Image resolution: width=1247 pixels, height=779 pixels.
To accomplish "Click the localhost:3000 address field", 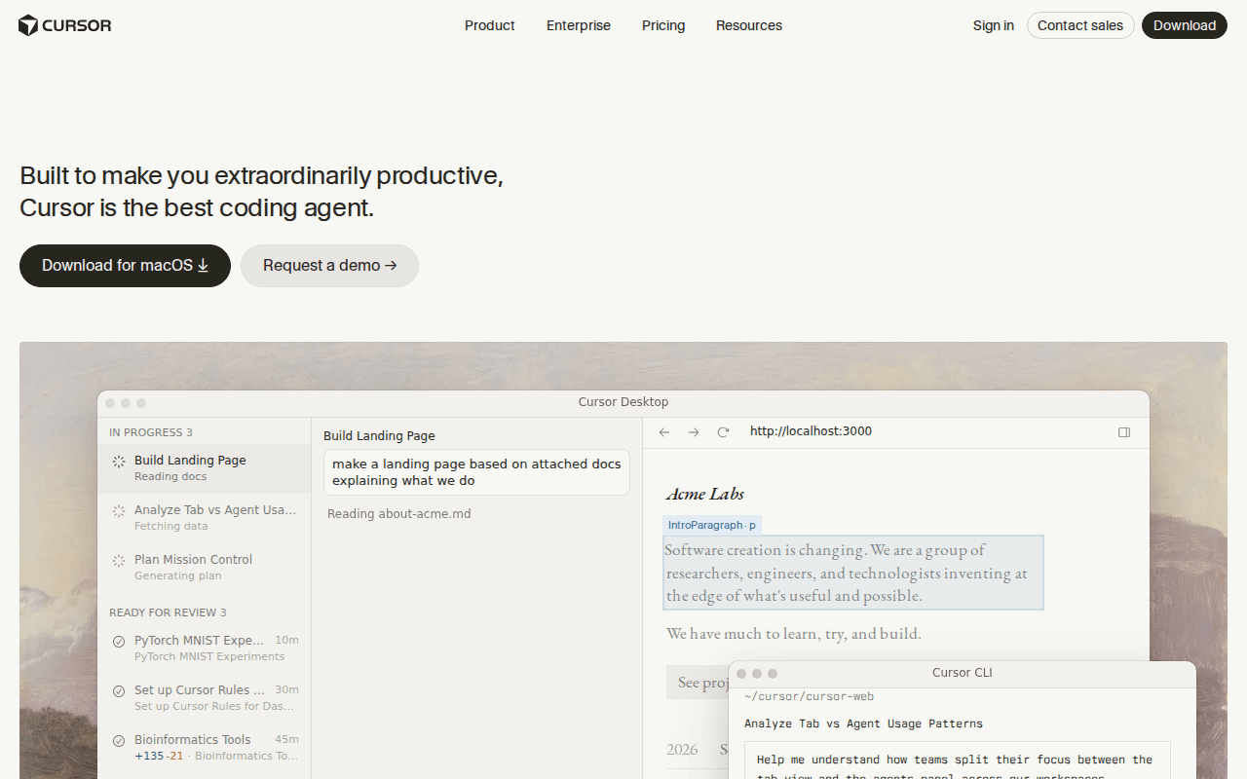I will 926,431.
